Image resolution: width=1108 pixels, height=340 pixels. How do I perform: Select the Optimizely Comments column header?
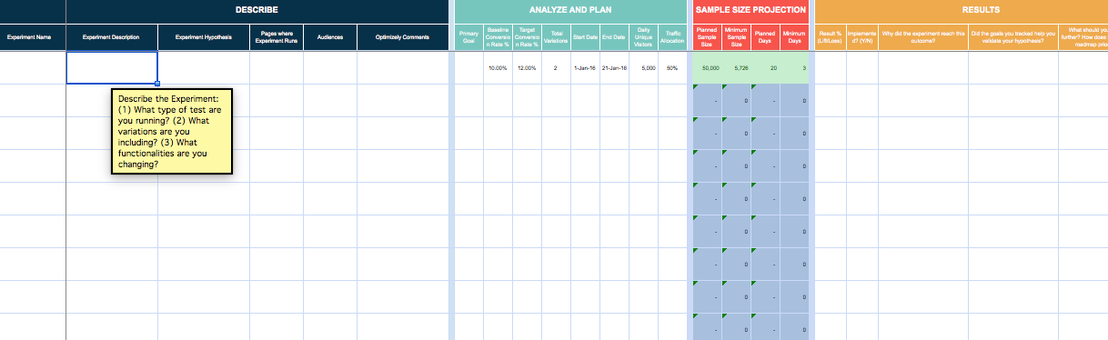tap(402, 37)
